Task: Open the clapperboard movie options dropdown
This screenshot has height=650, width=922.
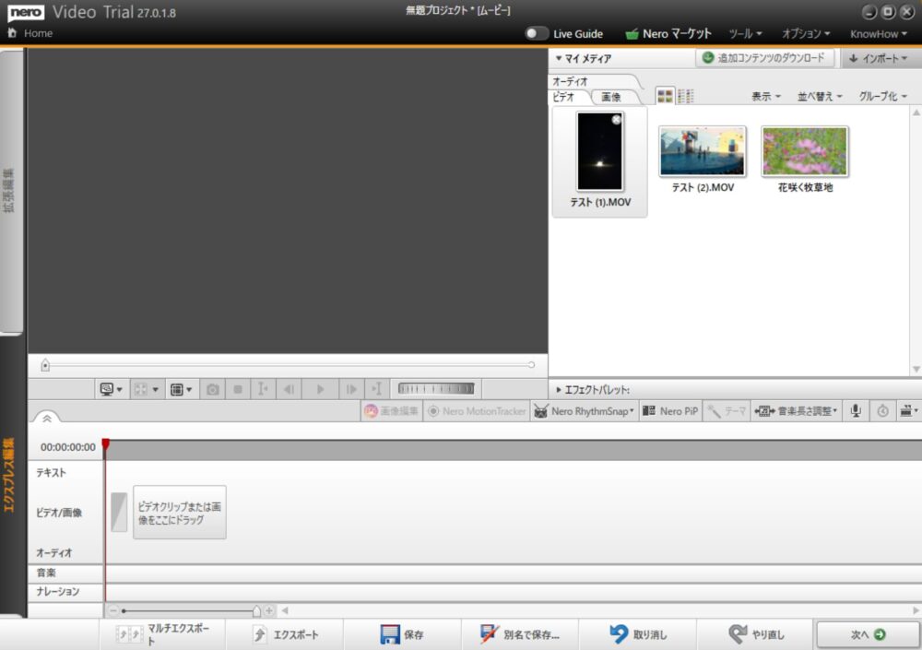Action: pos(908,411)
